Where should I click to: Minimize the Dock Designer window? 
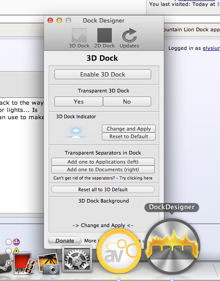tap(59, 20)
